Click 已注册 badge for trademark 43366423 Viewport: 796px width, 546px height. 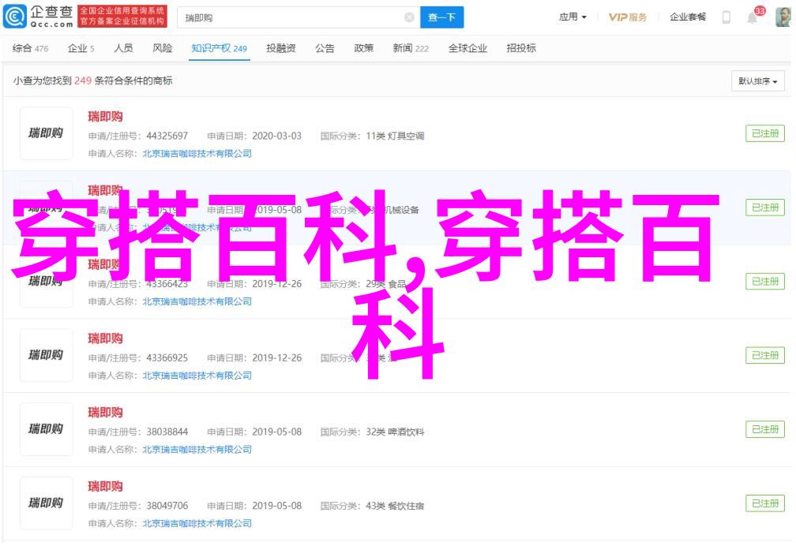(x=765, y=282)
